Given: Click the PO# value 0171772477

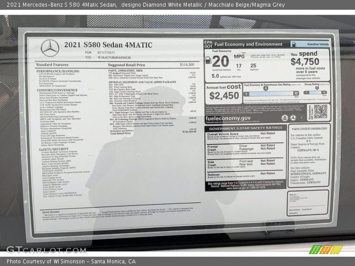Looking at the screenshot, I should point(106,52).
